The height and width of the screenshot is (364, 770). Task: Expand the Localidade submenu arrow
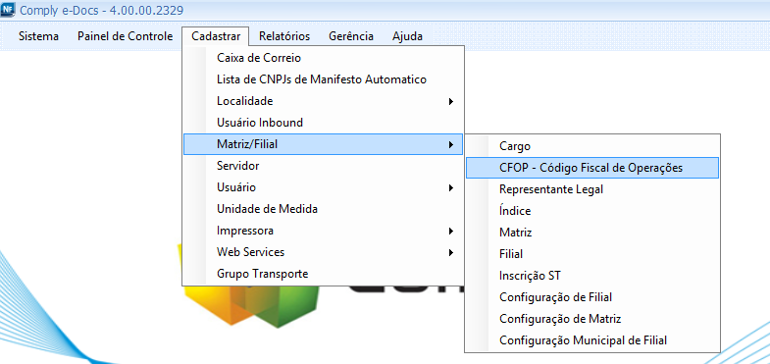(450, 102)
